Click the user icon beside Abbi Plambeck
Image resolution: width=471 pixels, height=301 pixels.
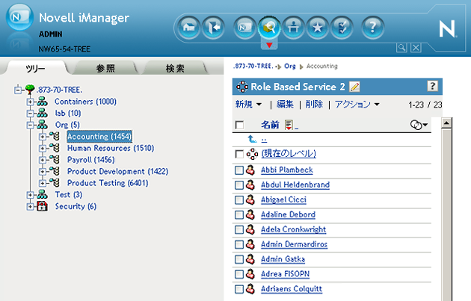coord(250,170)
